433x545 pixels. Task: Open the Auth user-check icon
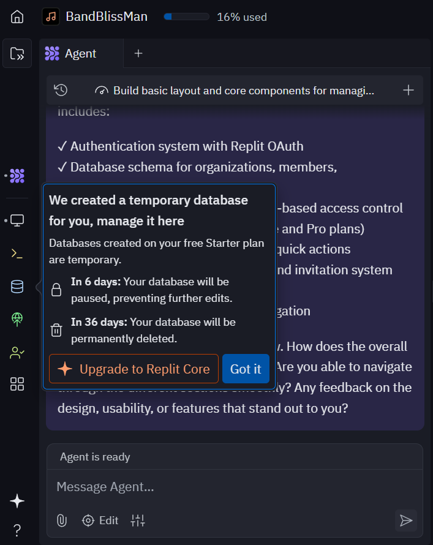[17, 353]
